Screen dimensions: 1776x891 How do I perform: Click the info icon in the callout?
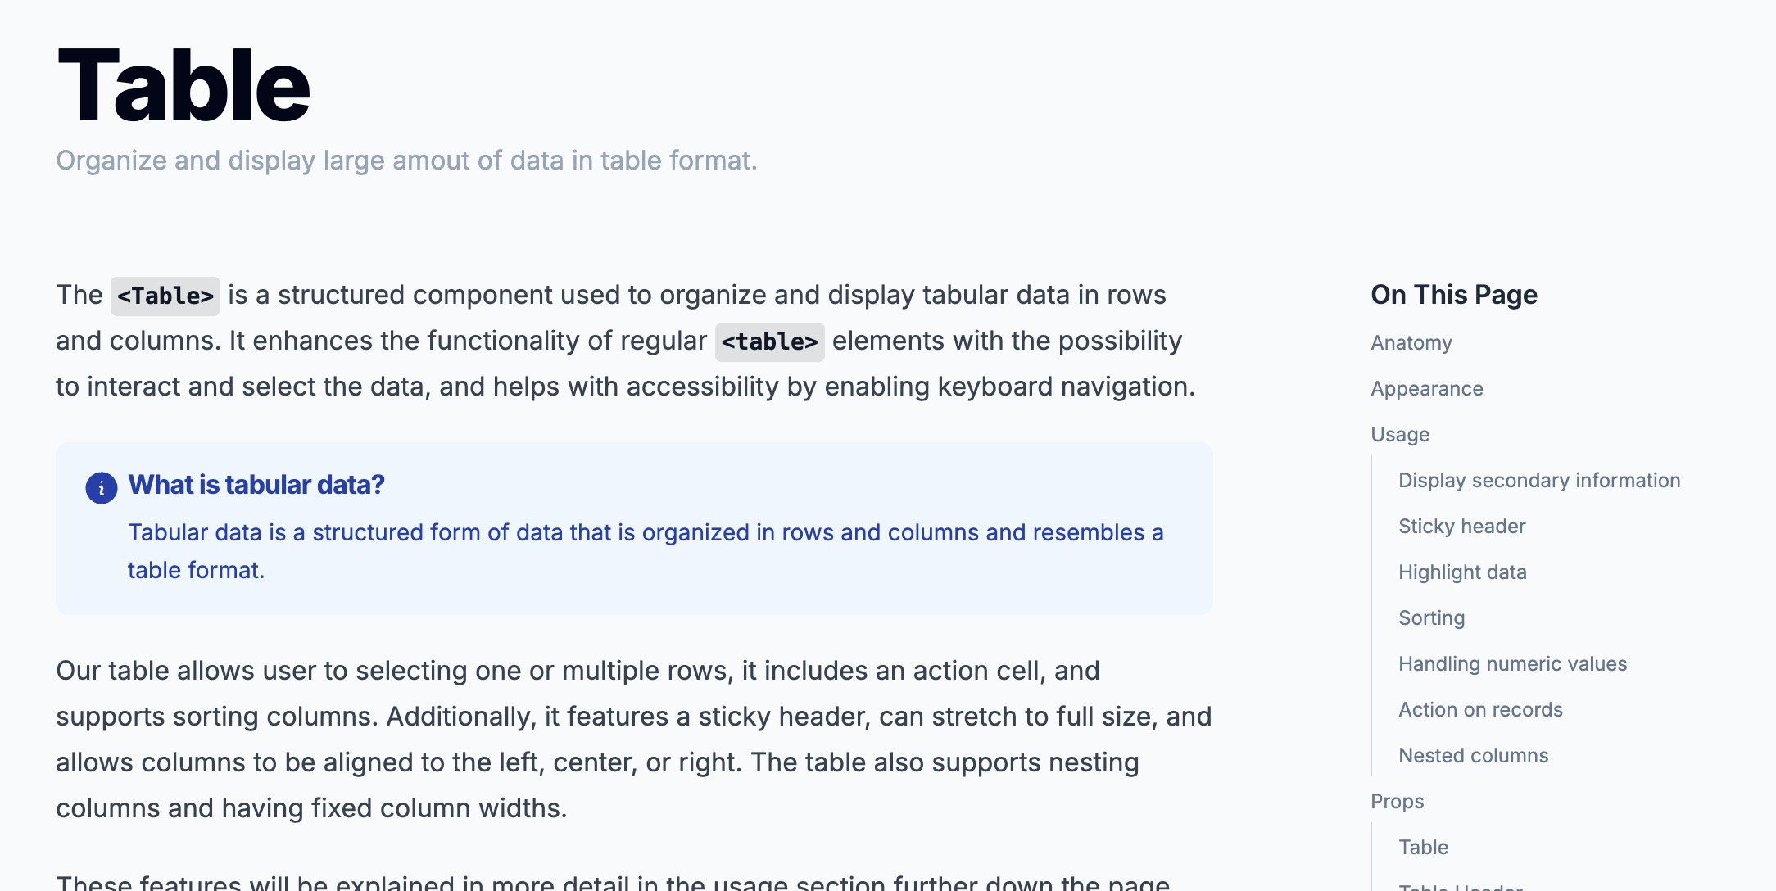pyautogui.click(x=102, y=488)
